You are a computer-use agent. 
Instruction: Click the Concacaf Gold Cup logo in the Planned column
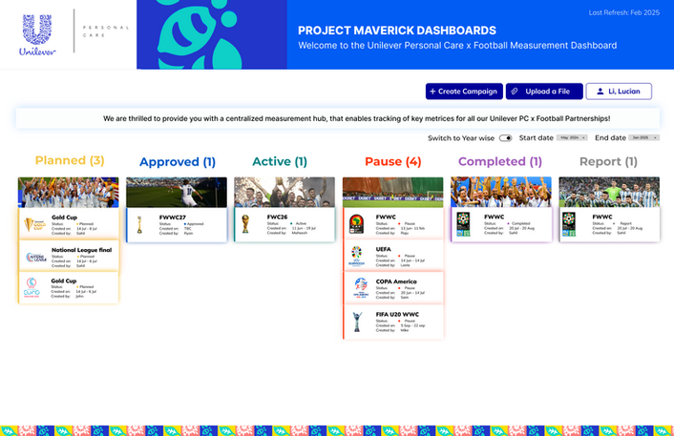tap(34, 224)
